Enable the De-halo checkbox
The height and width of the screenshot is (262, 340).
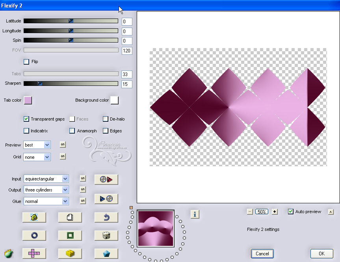click(x=105, y=119)
